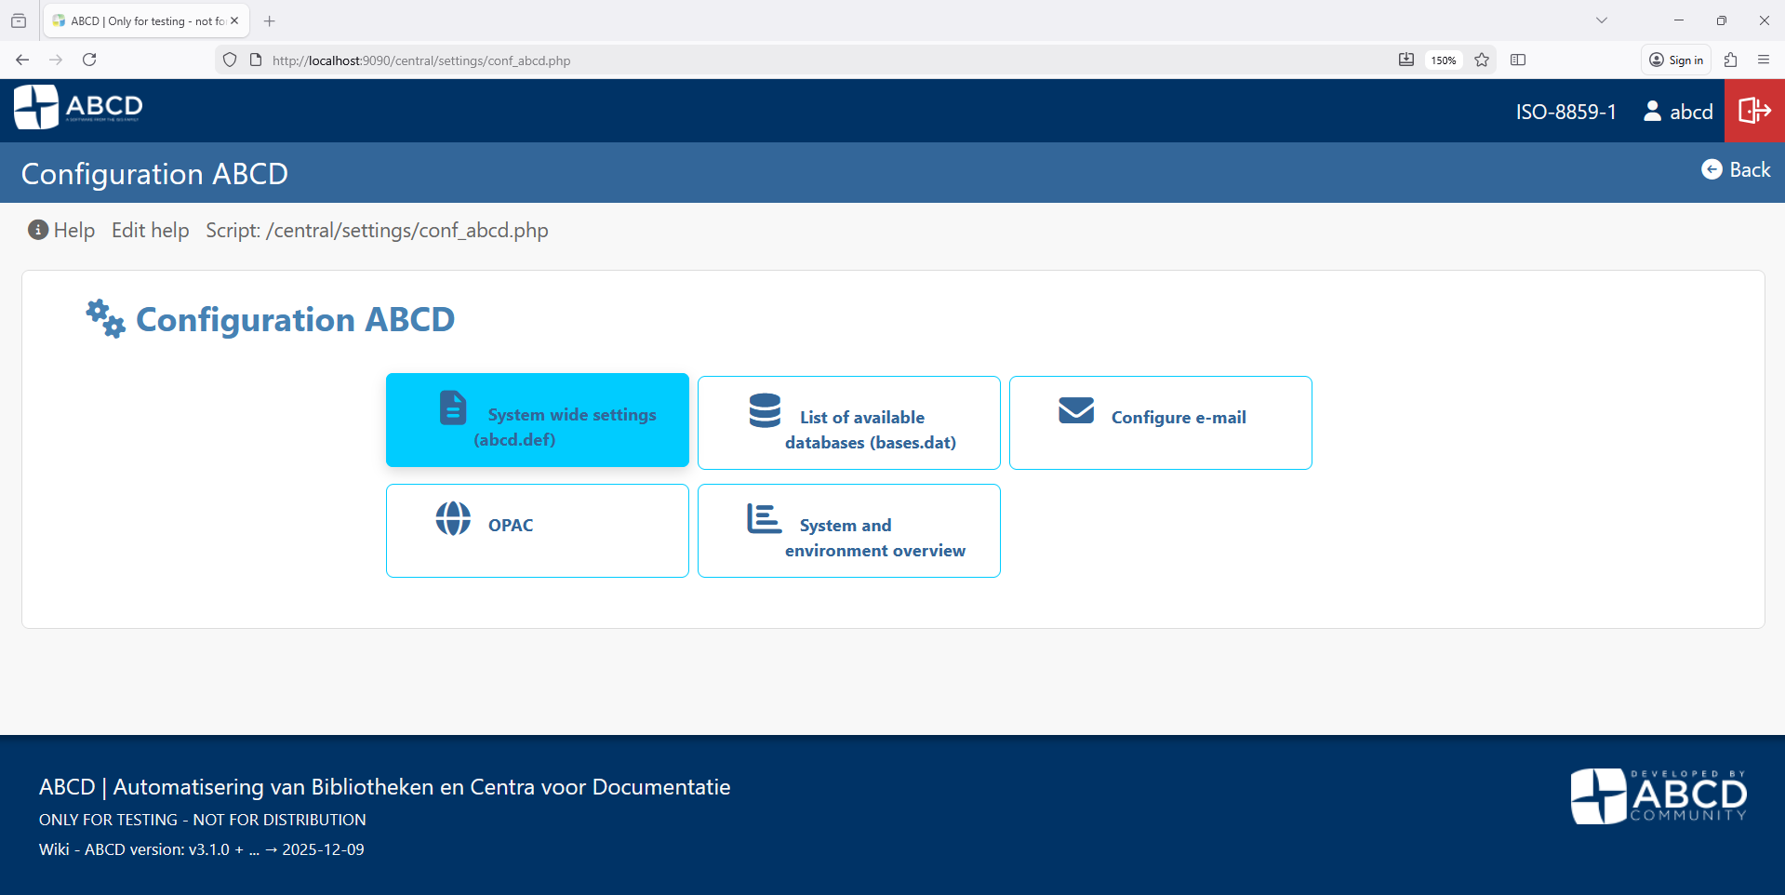
Task: Expand the browser application menu
Action: 1764,60
